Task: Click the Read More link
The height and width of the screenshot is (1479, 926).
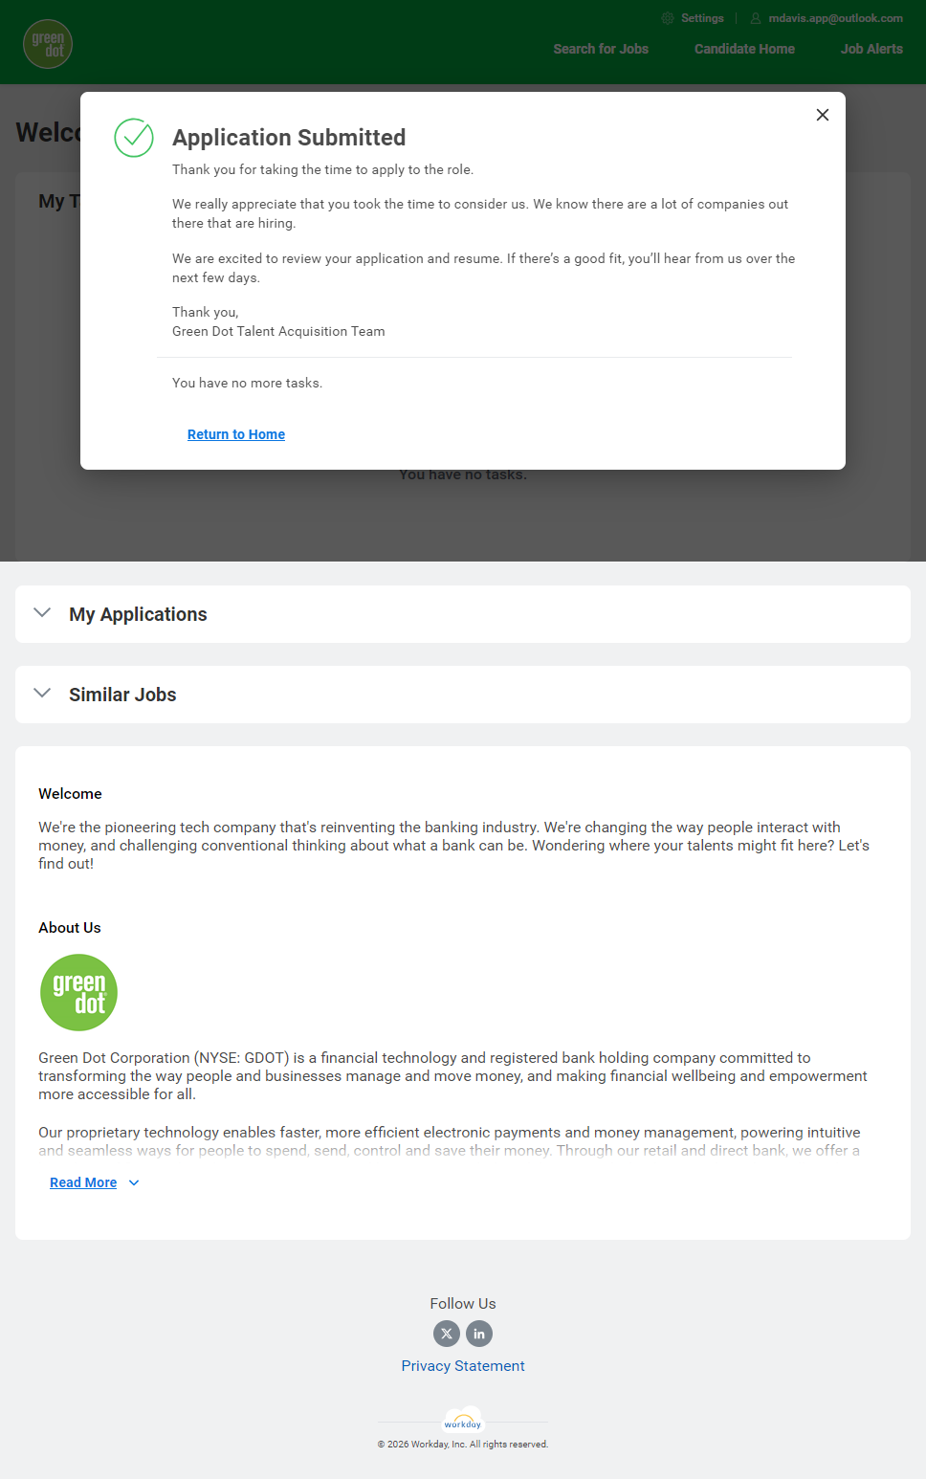Action: (83, 1183)
